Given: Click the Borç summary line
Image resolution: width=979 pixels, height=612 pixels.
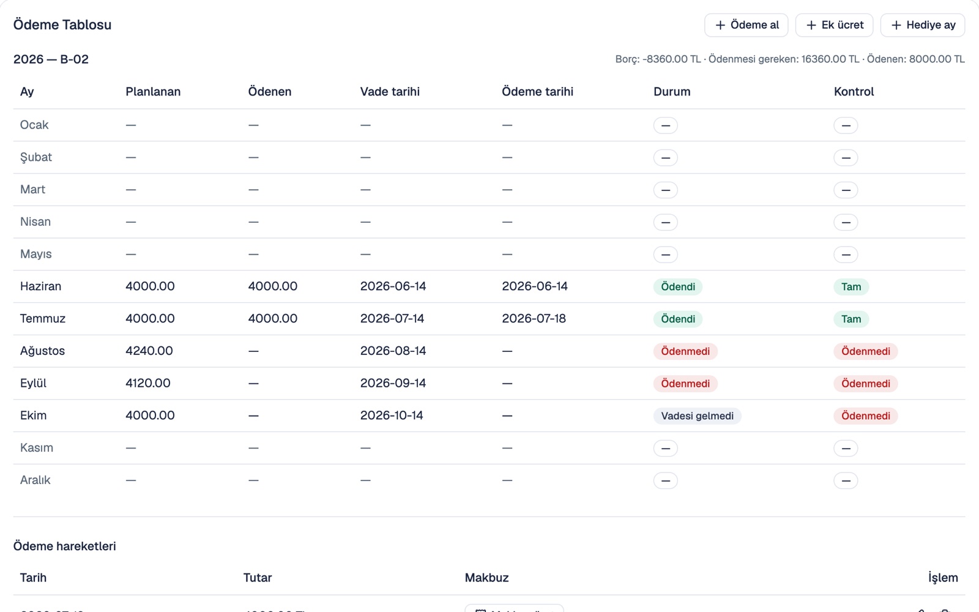Looking at the screenshot, I should [790, 59].
